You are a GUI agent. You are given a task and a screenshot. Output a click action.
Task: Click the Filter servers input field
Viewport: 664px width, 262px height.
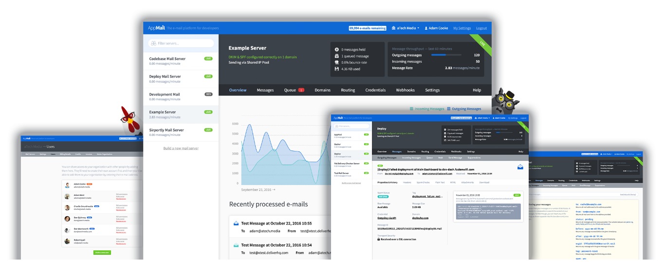tap(181, 43)
